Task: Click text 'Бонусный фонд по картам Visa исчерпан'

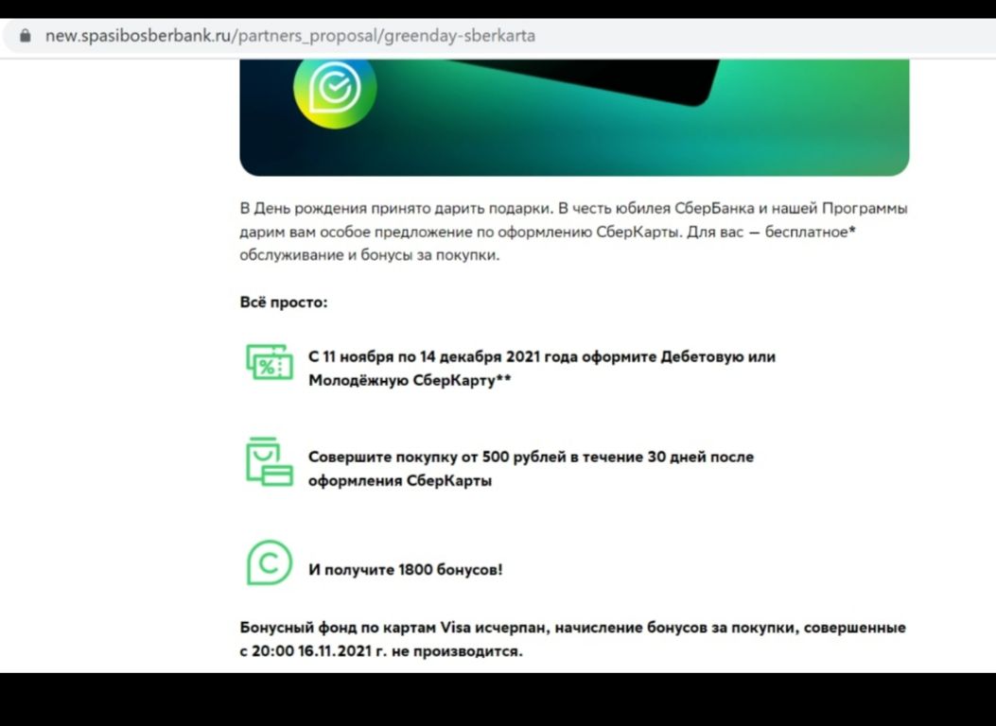Action: coord(393,628)
